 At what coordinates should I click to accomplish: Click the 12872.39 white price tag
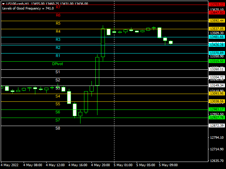coord(217,126)
